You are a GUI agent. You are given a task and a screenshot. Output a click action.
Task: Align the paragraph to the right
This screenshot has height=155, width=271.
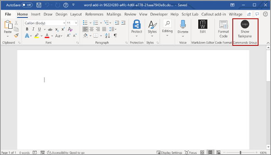(98, 29)
